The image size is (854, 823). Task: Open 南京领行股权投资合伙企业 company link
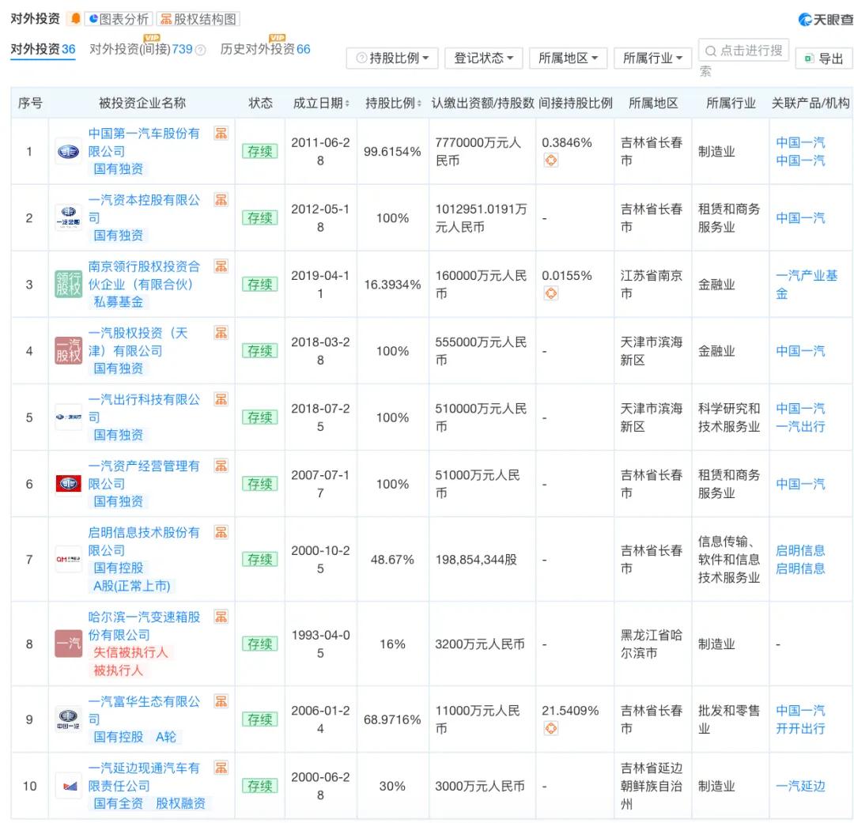[x=144, y=275]
